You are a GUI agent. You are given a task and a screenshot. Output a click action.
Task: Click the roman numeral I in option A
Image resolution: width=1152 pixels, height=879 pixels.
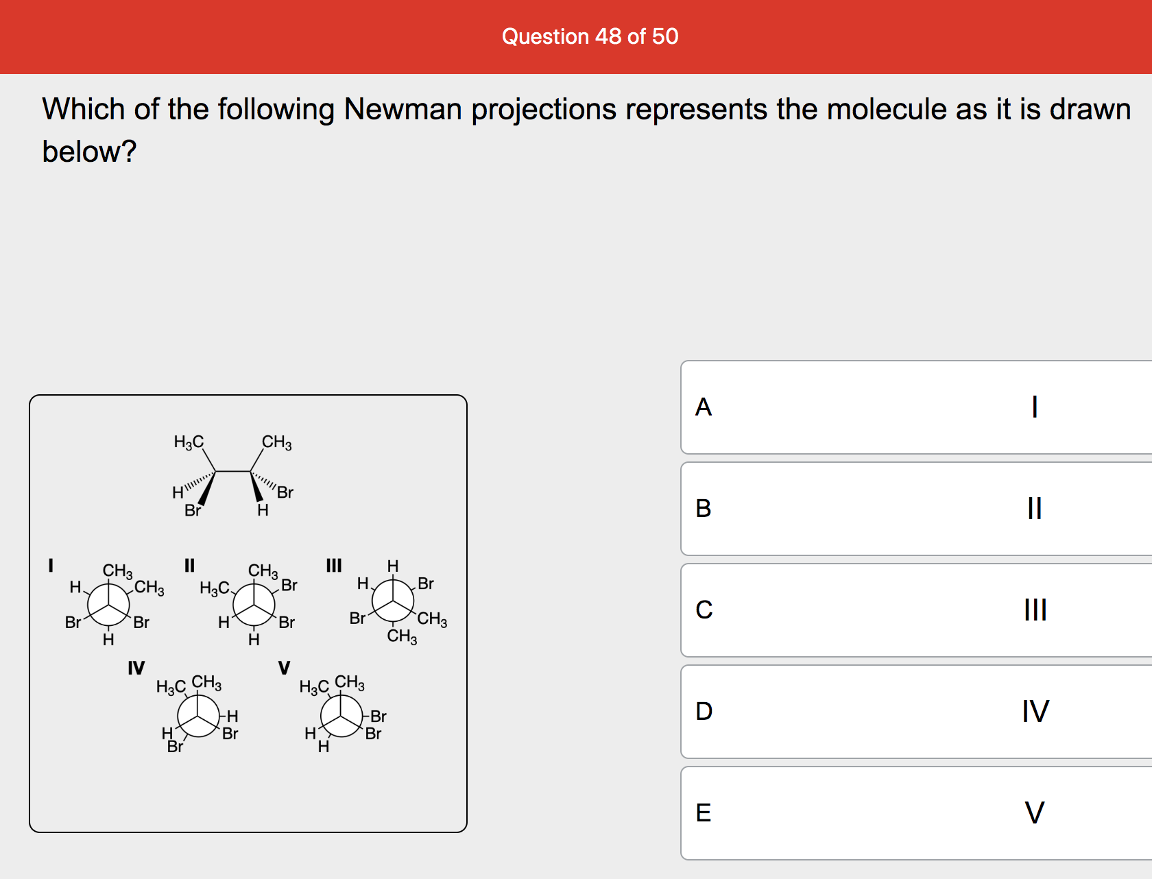pyautogui.click(x=1035, y=406)
